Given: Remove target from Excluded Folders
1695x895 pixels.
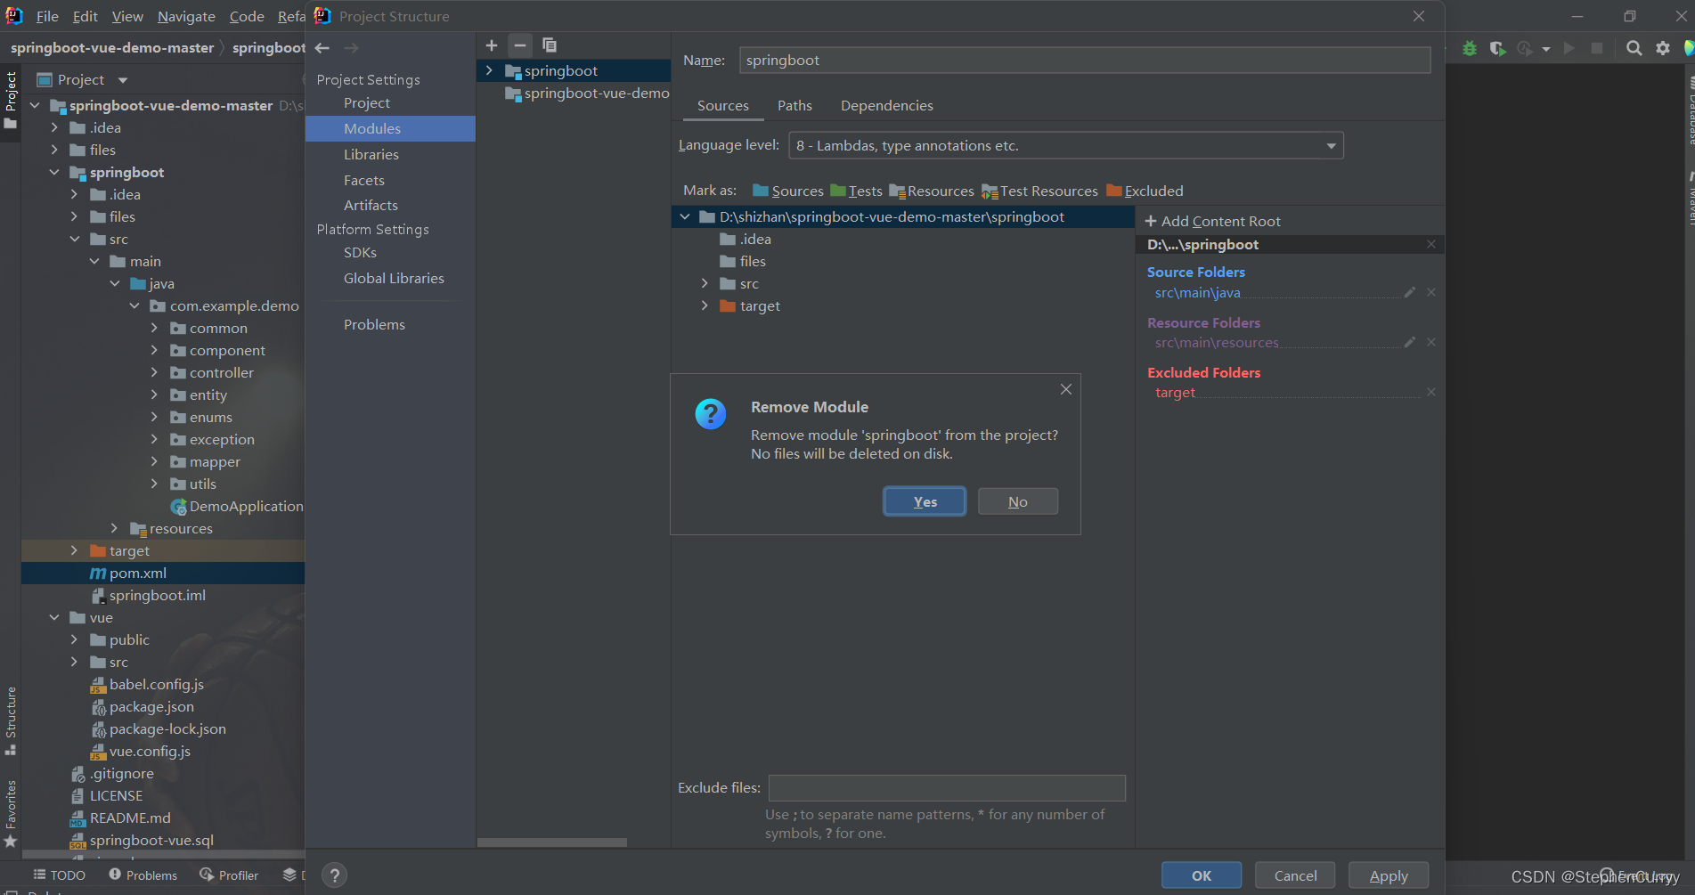Looking at the screenshot, I should point(1431,392).
